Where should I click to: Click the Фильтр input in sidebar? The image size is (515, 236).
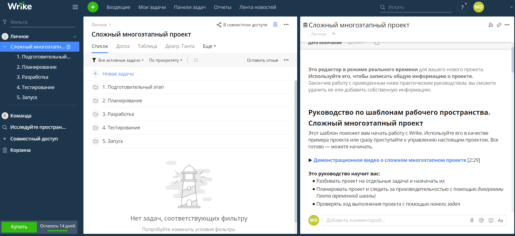pos(42,22)
